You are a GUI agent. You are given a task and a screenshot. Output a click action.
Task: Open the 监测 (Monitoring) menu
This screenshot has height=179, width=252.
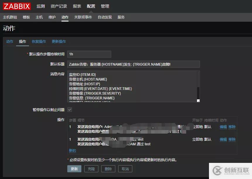pyautogui.click(x=40, y=6)
